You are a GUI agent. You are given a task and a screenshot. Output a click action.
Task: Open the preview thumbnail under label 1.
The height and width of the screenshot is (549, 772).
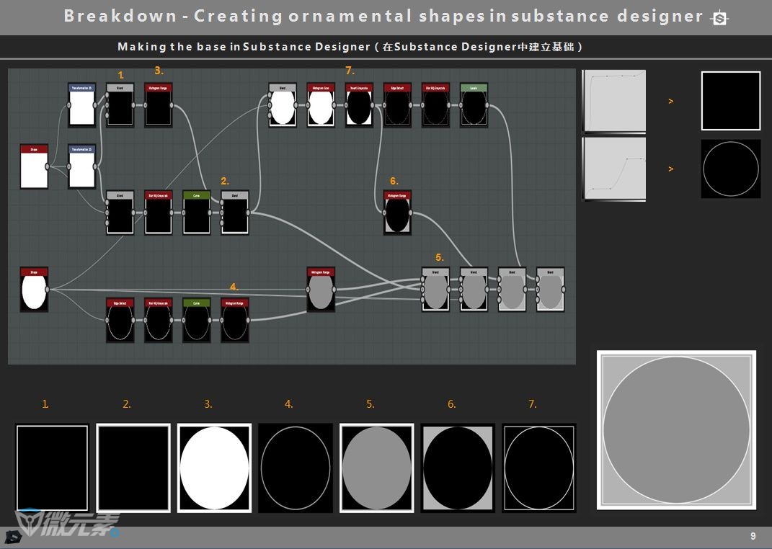(52, 468)
